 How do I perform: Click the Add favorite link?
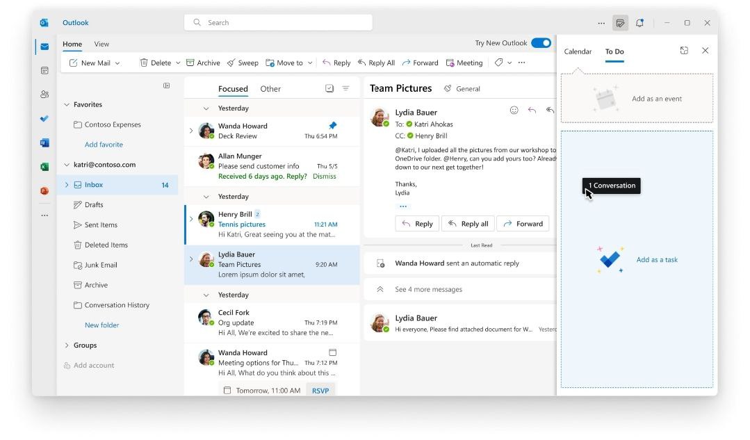pyautogui.click(x=104, y=145)
